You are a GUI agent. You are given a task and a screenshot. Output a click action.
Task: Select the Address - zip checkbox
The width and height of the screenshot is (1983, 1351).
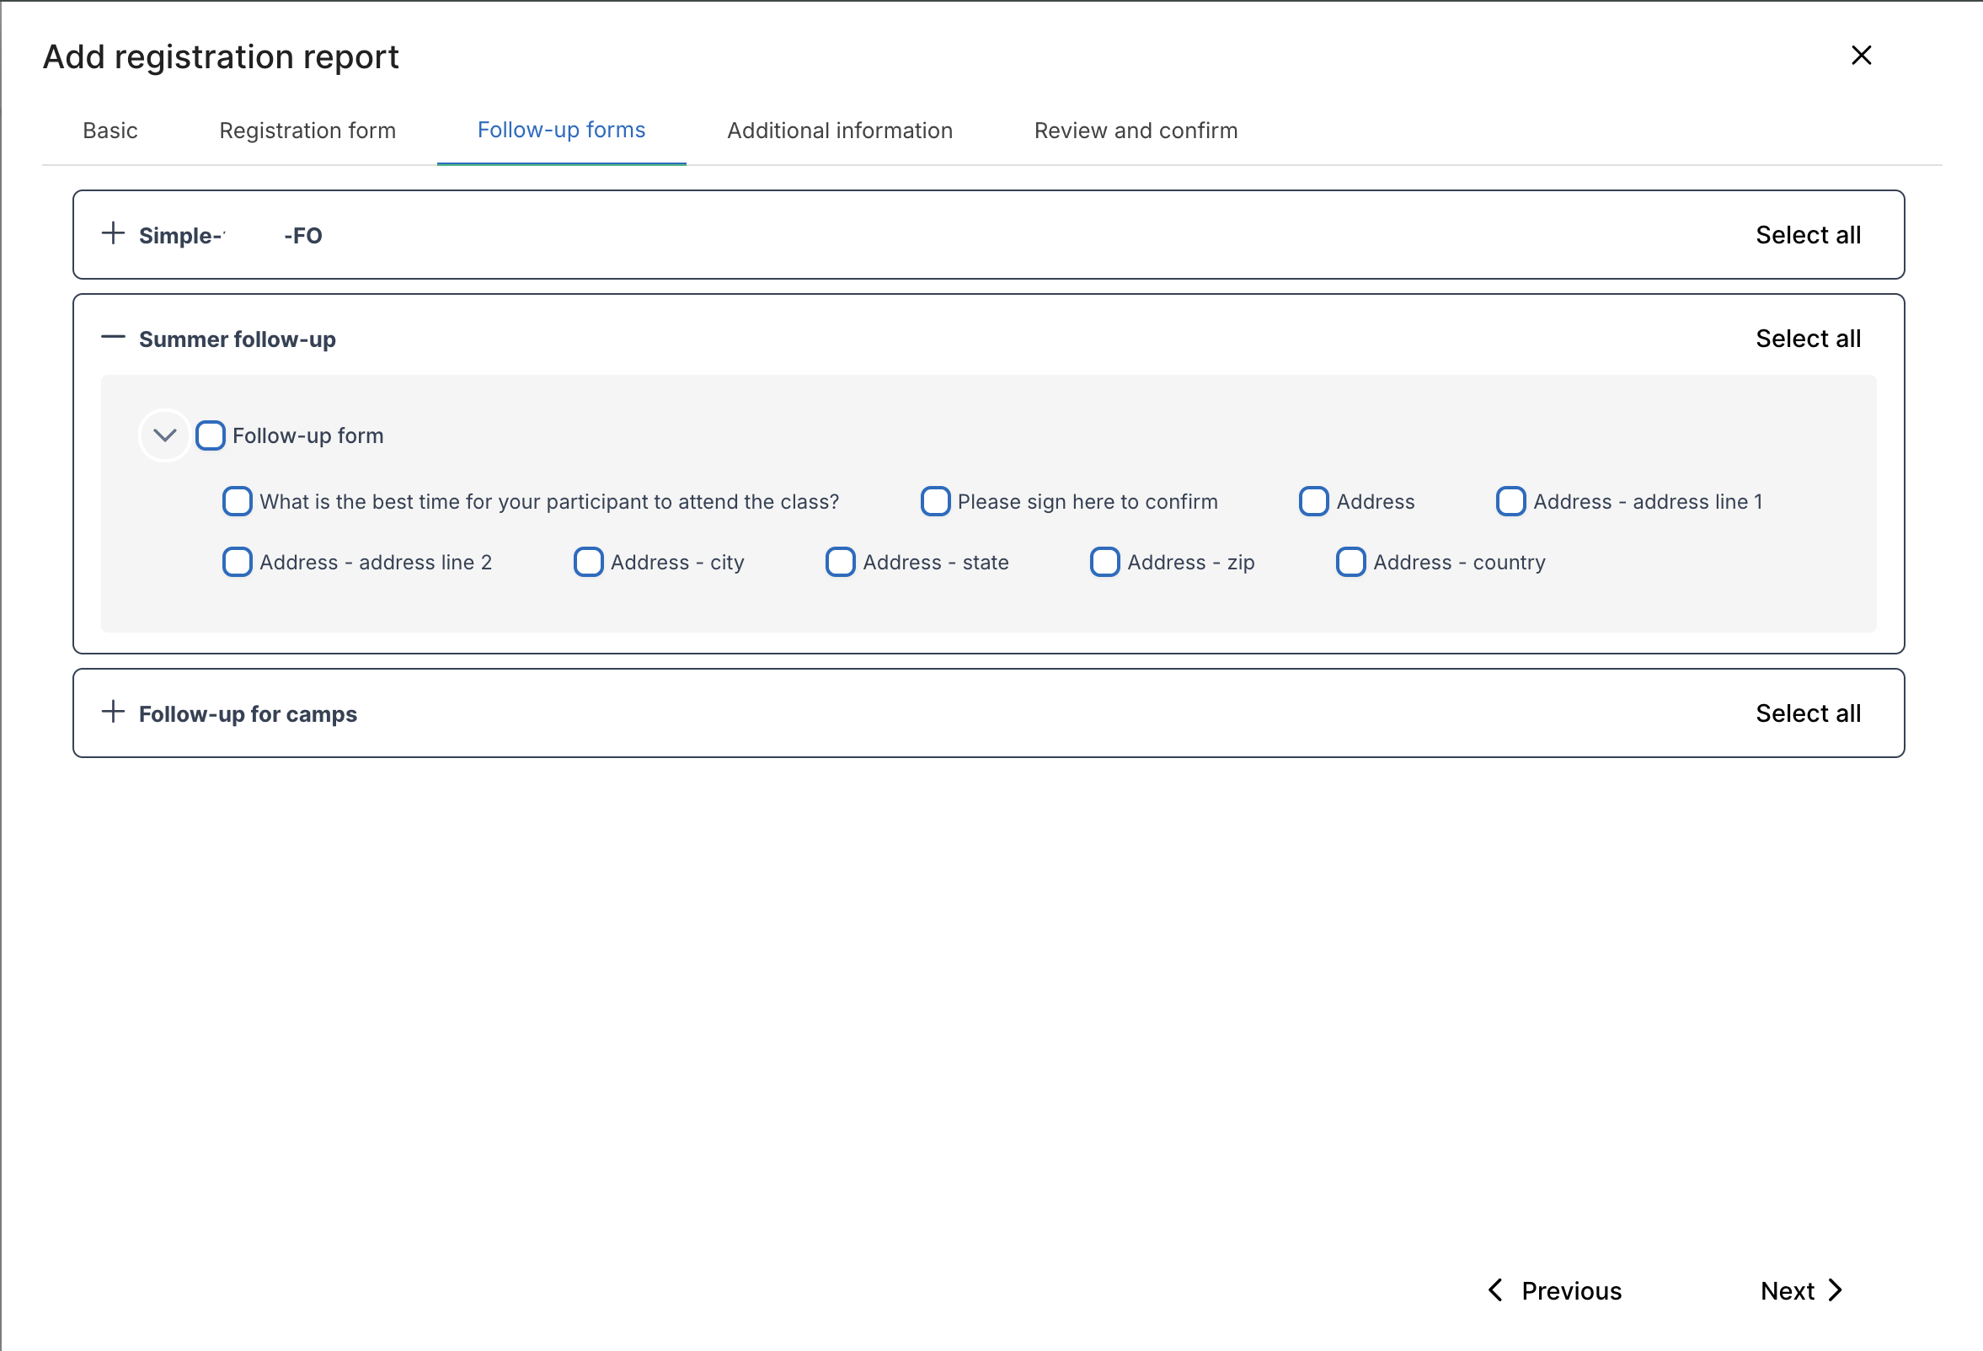coord(1104,562)
